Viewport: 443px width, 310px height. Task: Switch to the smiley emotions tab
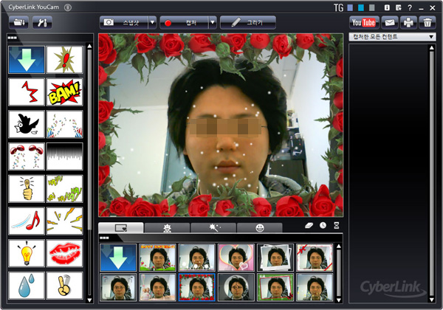point(260,227)
